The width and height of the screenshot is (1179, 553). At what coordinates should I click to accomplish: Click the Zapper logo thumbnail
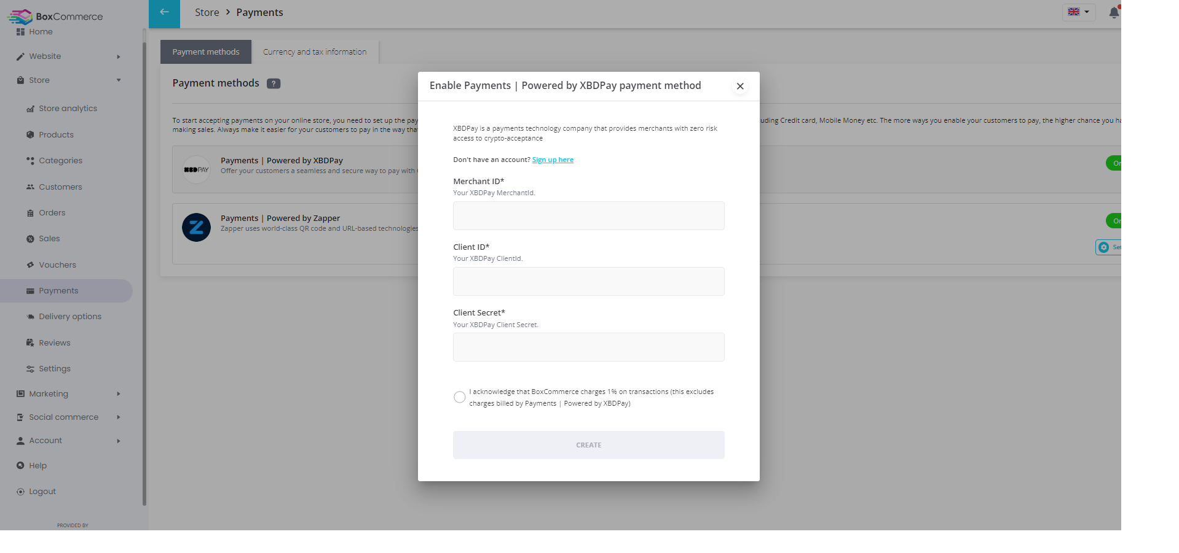(196, 228)
